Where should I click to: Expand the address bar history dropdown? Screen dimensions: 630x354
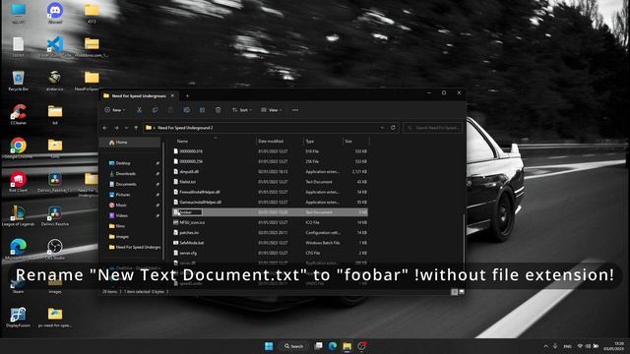tap(382, 128)
